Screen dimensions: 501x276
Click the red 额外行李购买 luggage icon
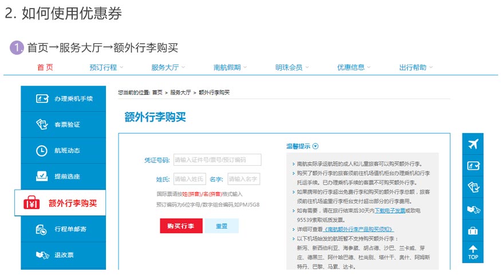(x=31, y=203)
